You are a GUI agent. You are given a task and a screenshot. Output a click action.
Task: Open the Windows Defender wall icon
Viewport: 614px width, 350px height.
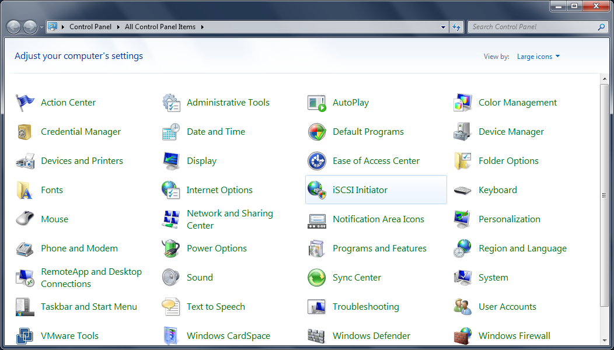tap(317, 336)
